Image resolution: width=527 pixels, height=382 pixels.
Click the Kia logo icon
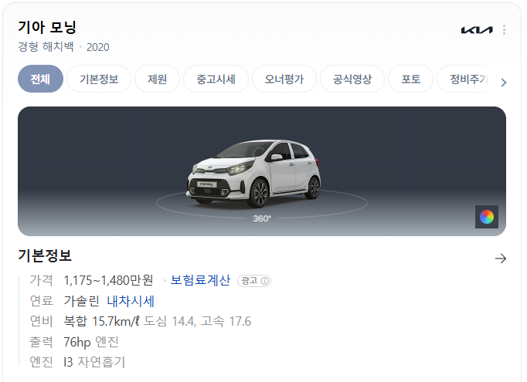tap(477, 30)
